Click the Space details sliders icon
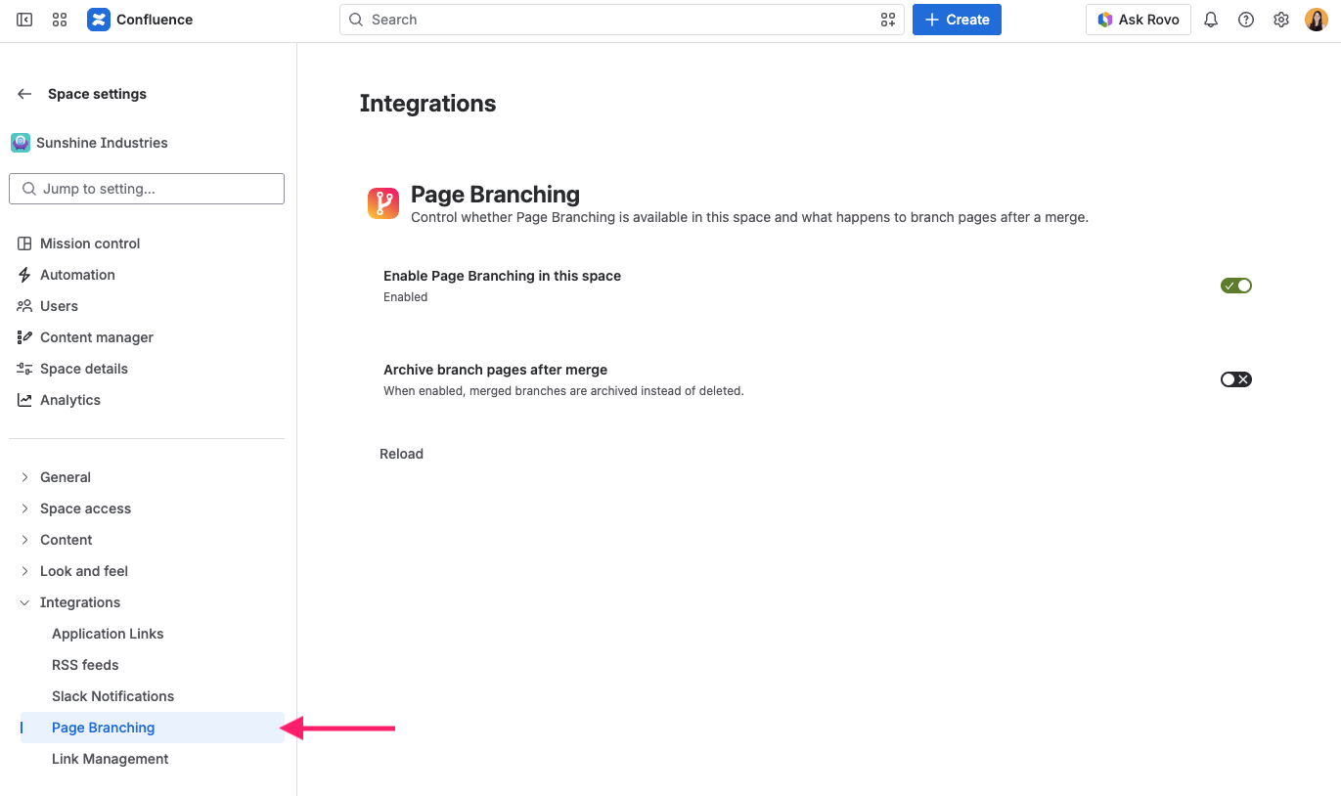1341x796 pixels. tap(24, 369)
